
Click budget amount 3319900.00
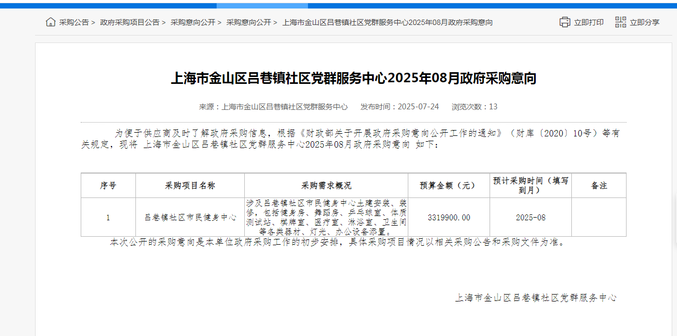click(x=449, y=218)
